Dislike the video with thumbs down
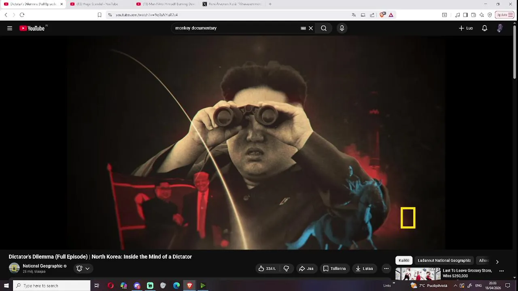The height and width of the screenshot is (291, 518). (x=286, y=268)
